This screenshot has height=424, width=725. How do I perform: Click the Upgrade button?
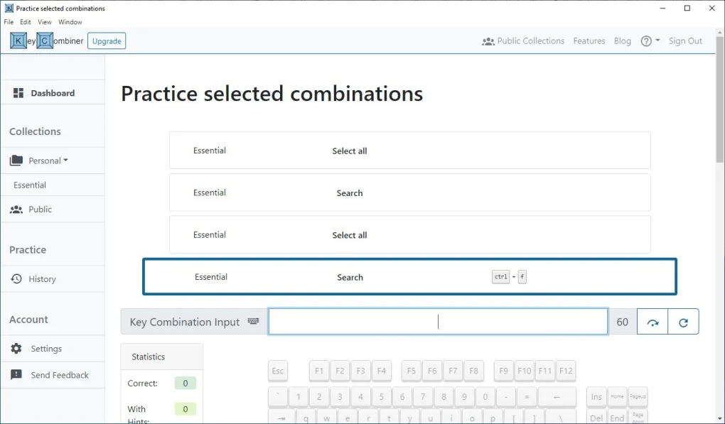(x=106, y=40)
